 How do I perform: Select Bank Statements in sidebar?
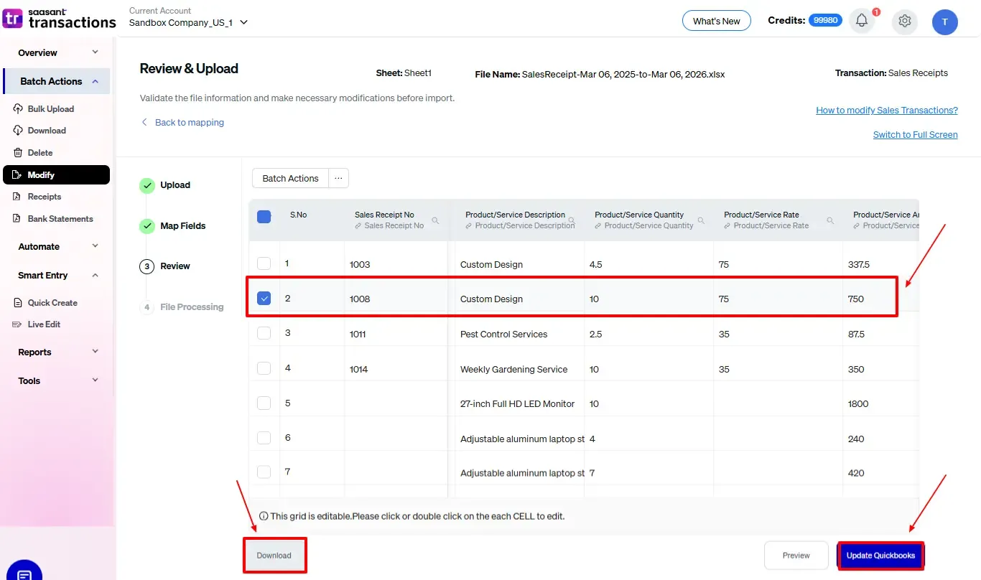tap(60, 218)
